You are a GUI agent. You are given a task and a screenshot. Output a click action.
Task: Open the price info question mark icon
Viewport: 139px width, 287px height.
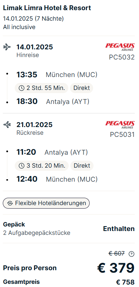tap(132, 254)
